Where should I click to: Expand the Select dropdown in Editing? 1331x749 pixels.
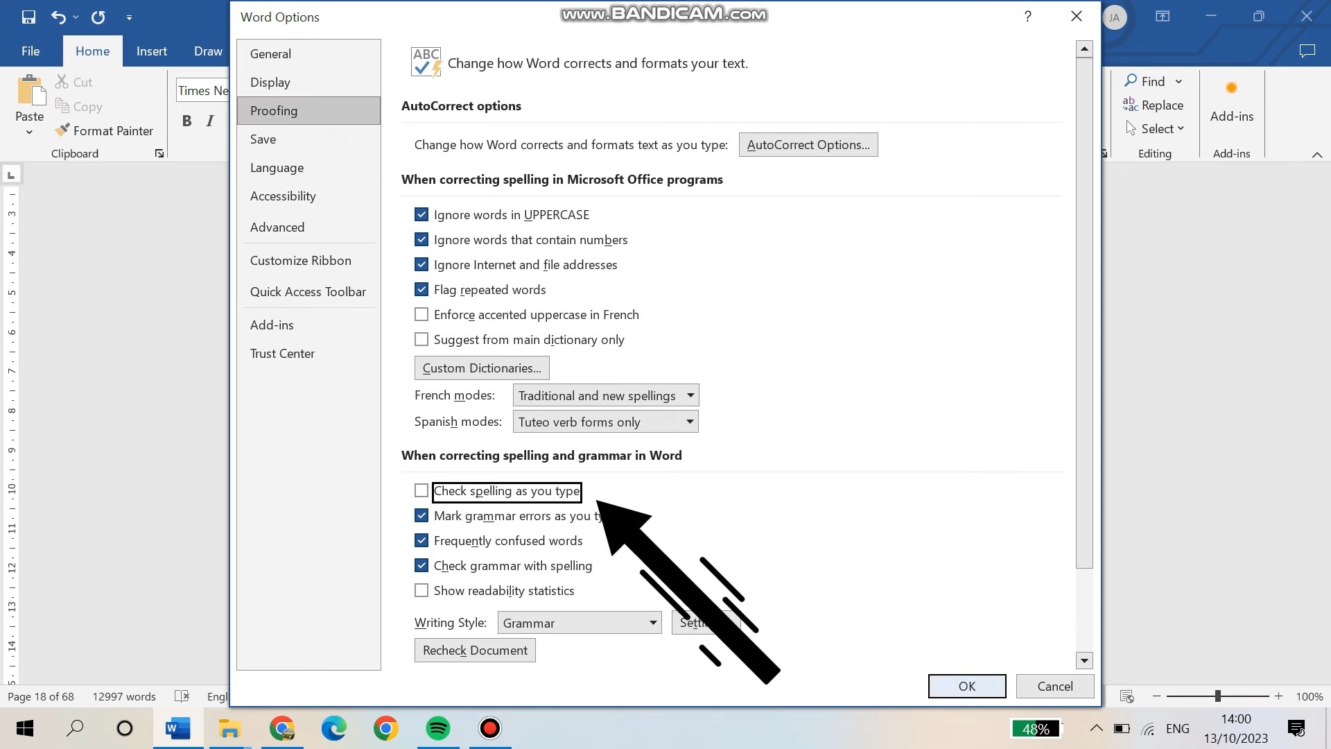(x=1180, y=128)
